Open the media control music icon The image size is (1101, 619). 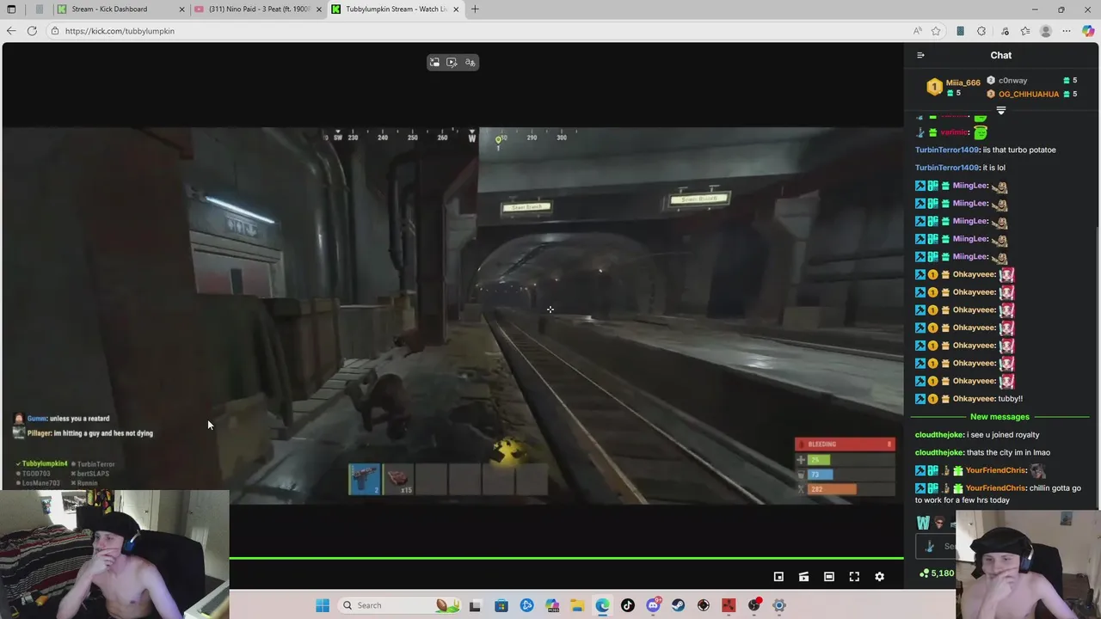coord(1004,31)
